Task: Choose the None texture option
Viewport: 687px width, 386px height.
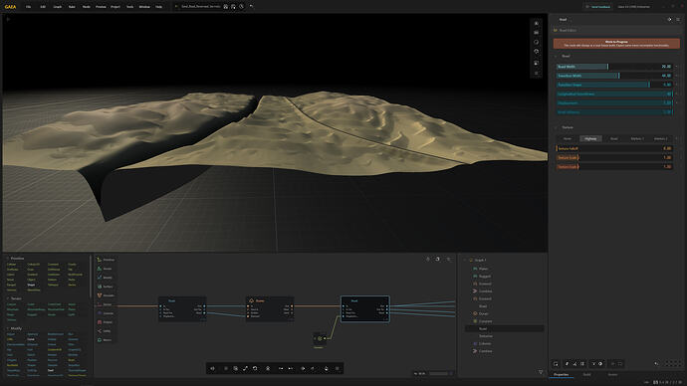Action: (x=568, y=138)
